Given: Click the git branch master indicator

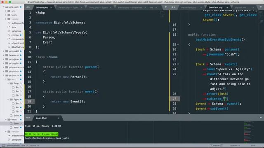Looking at the screenshot, I should pyautogui.click(x=217, y=146).
